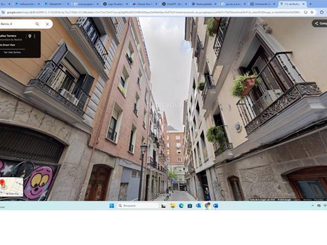Image resolution: width=327 pixels, height=245 pixels.
Task: Switch to the 'ChatGPT' tab
Action: [x=173, y=4]
